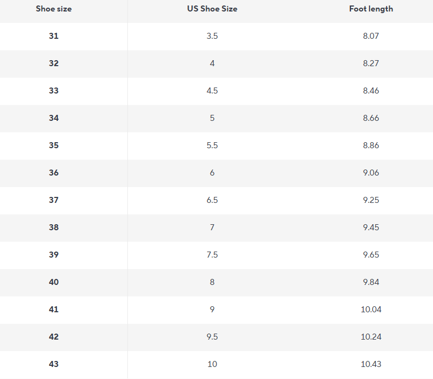Select foot length 10.04 cell
The height and width of the screenshot is (379, 433).
371,310
